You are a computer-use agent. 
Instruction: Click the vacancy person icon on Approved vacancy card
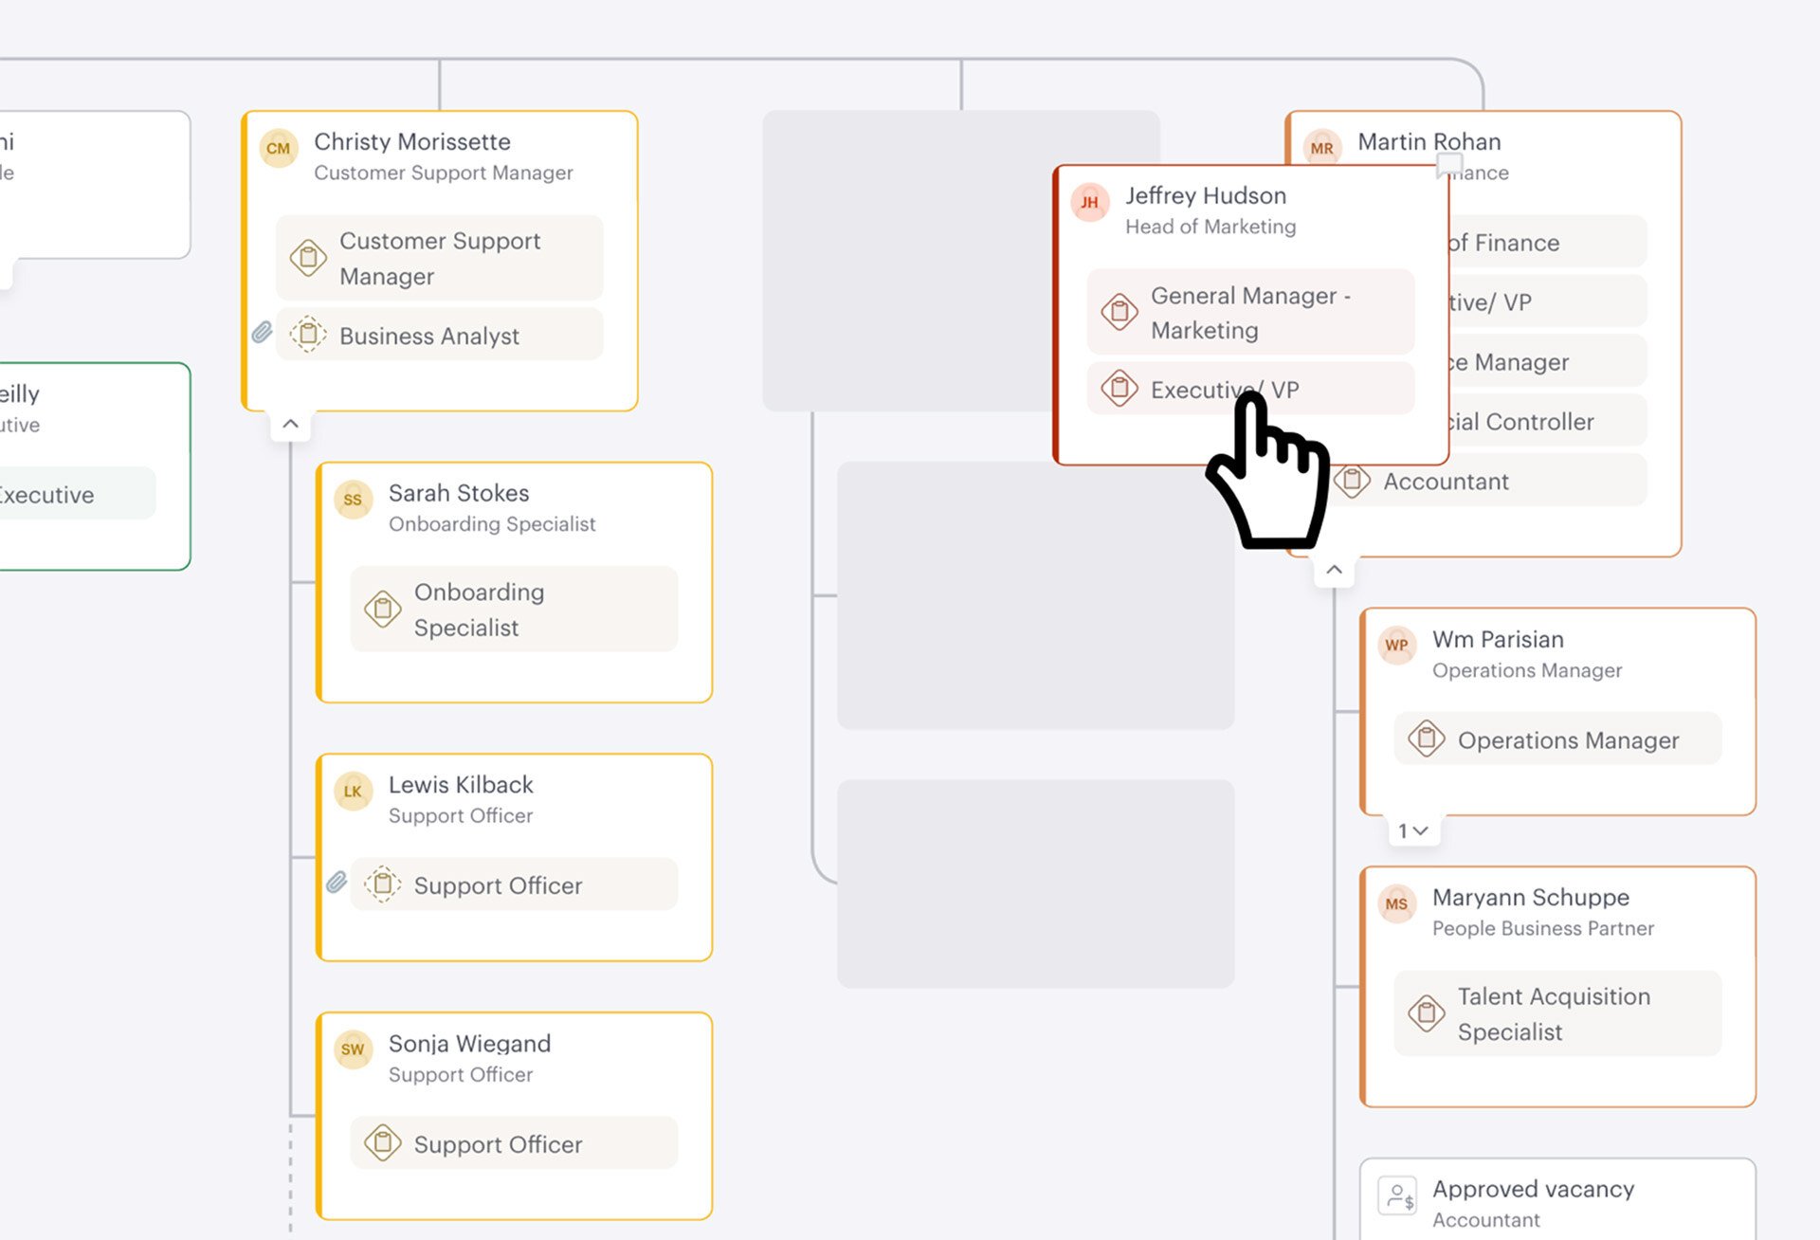[x=1398, y=1195]
